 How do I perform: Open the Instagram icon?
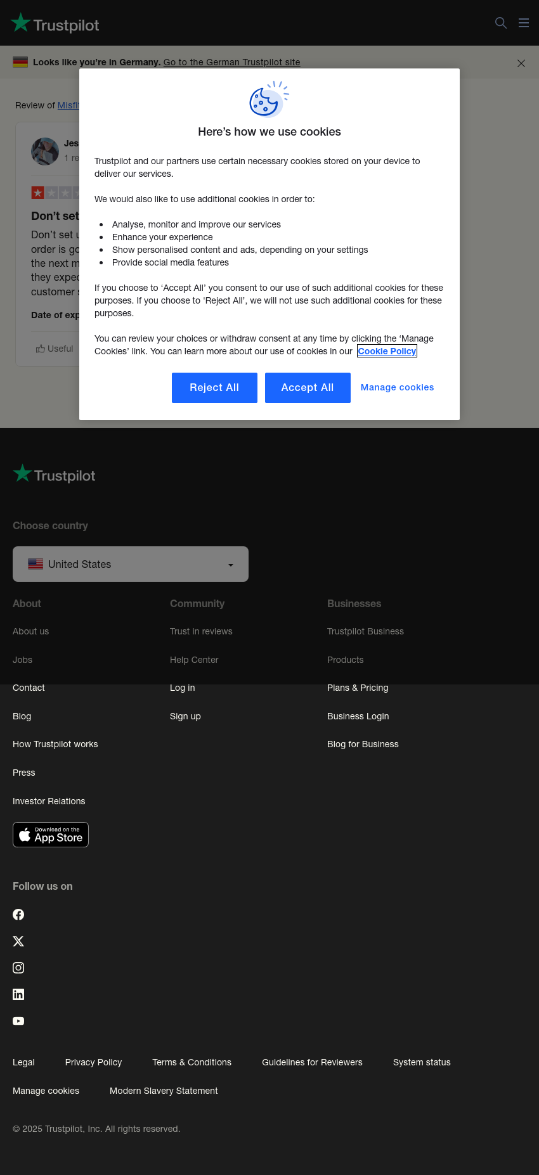(18, 968)
